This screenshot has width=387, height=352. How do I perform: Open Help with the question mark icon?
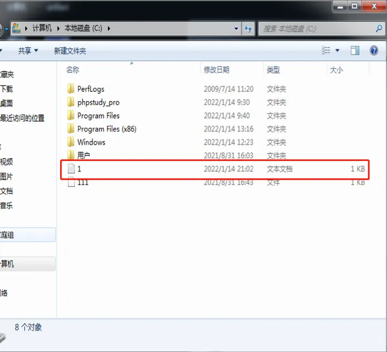pyautogui.click(x=374, y=50)
